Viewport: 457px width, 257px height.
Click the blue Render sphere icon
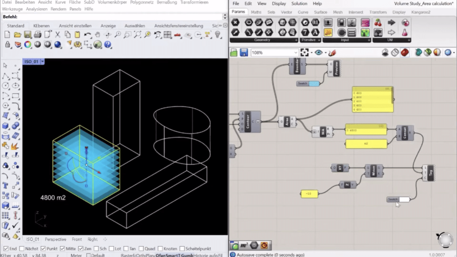click(x=58, y=45)
